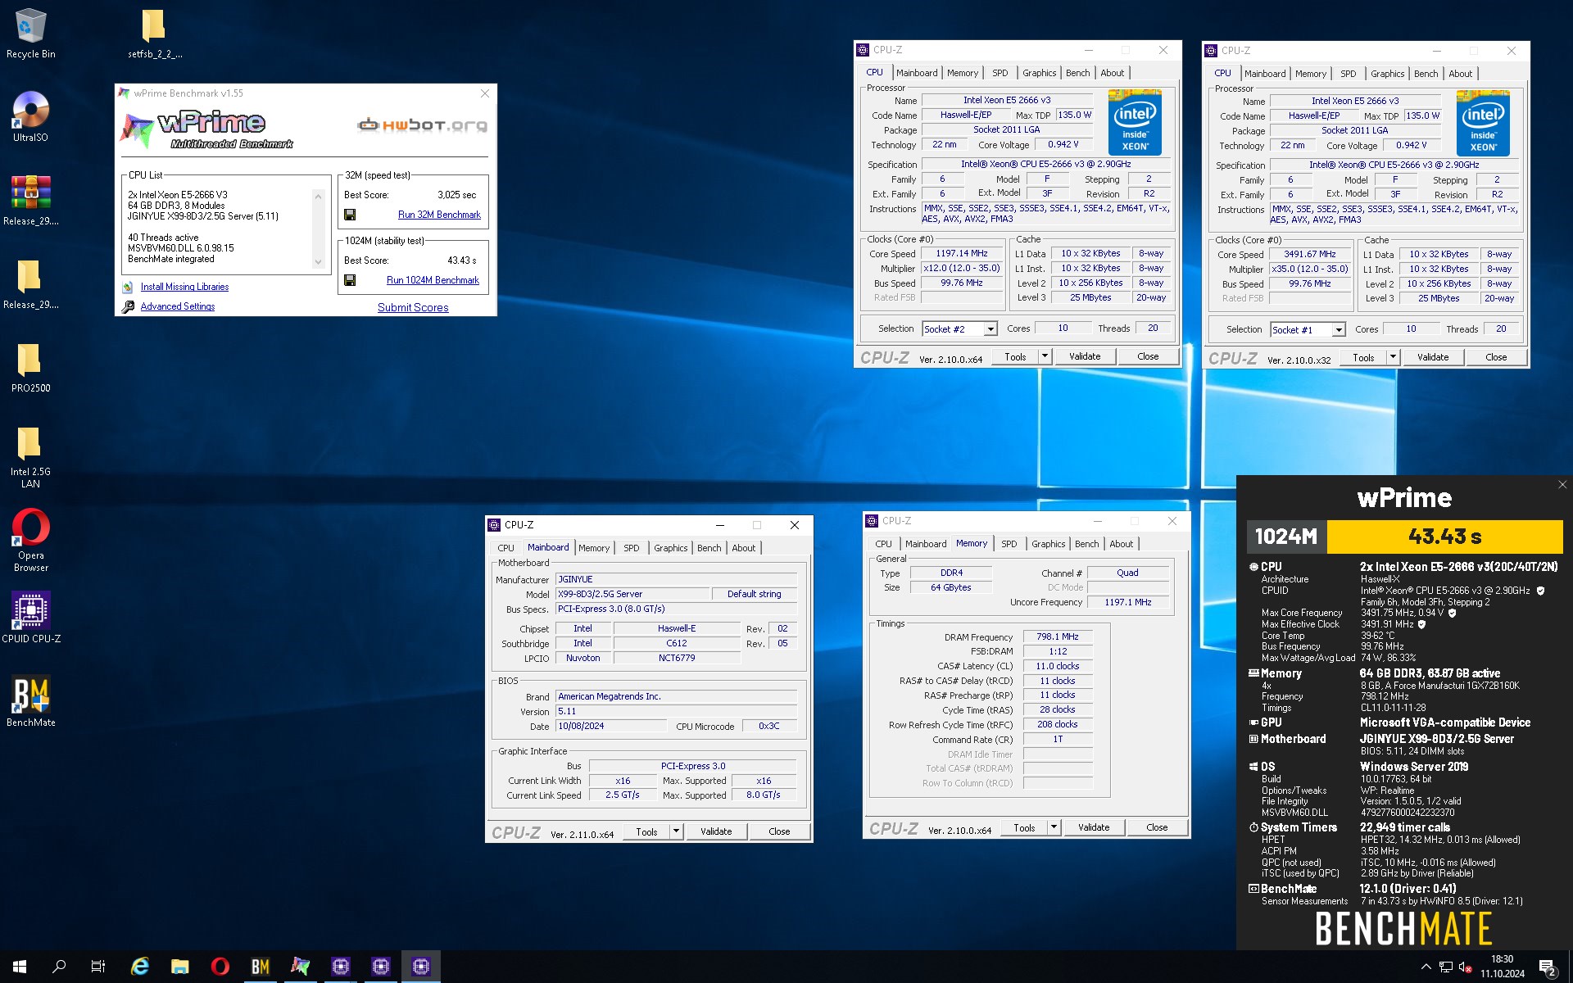
Task: Open taskbar search
Action: point(59,967)
